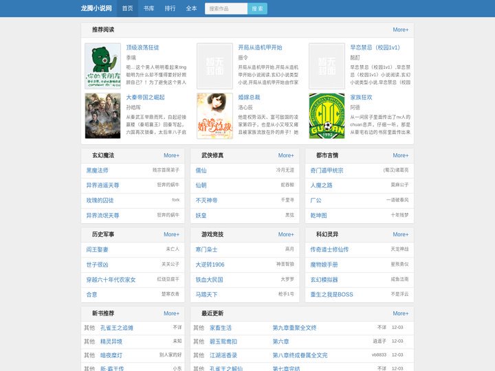This screenshot has height=371, width=495.
Task: Open the novel 仙朝
Action: (x=201, y=185)
